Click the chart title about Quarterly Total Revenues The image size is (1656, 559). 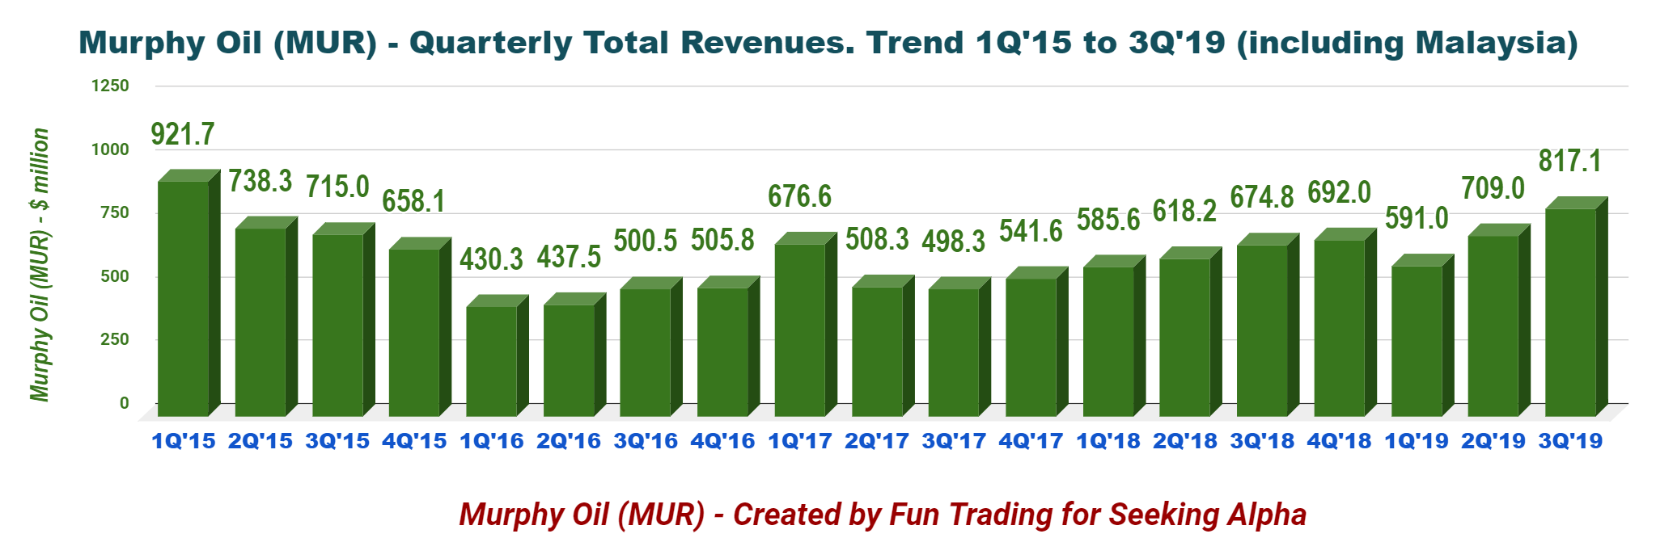828,42
